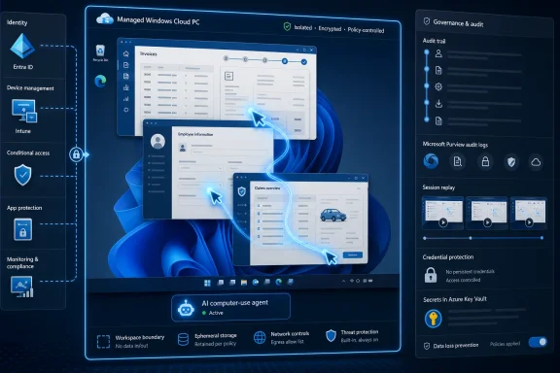Click the Threat protection shield icon
The image size is (560, 373).
tap(332, 335)
